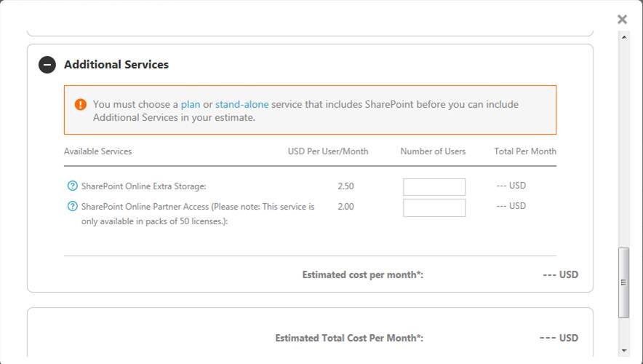Viewport: 643px width, 364px height.
Task: Click the scrollbar up arrow
Action: (623, 36)
